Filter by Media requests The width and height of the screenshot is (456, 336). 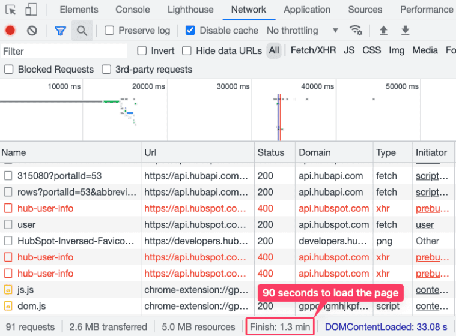pyautogui.click(x=425, y=50)
